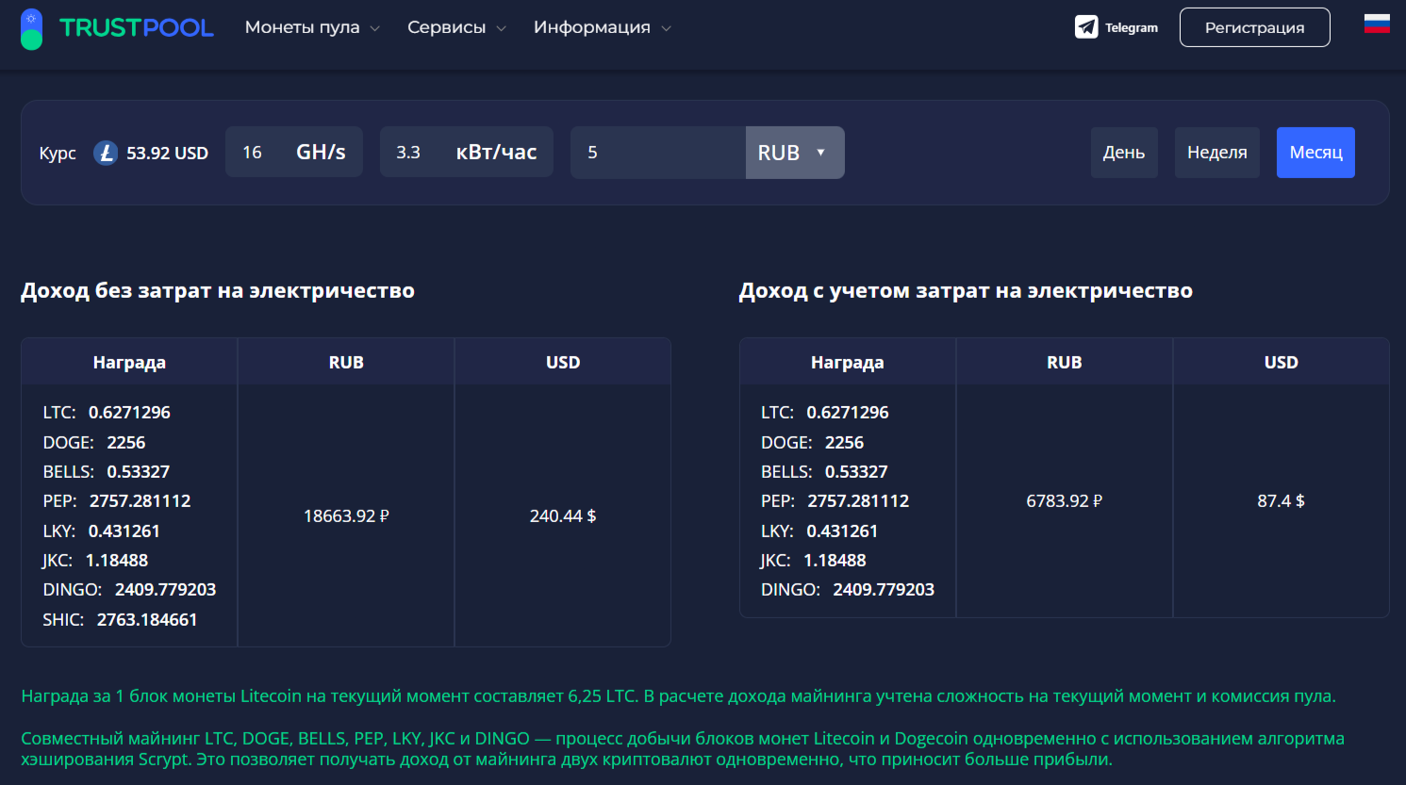Image resolution: width=1406 pixels, height=785 pixels.
Task: Open the Информация menu
Action: coord(602,27)
